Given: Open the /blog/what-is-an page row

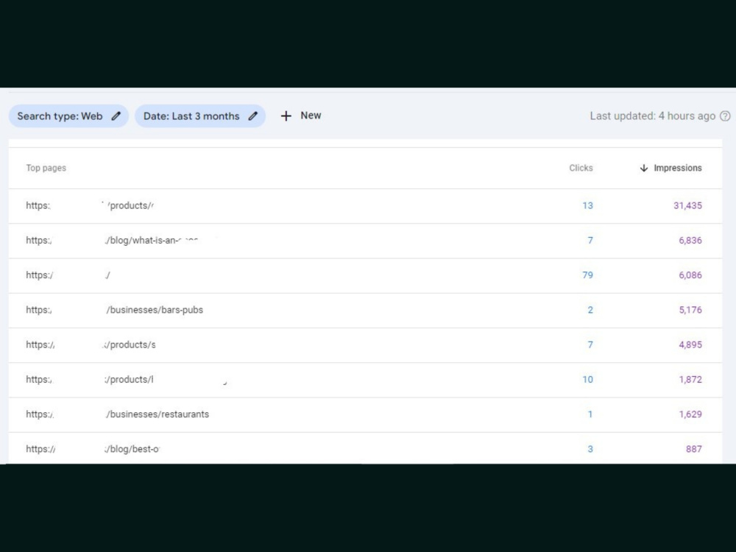Looking at the screenshot, I should point(365,241).
